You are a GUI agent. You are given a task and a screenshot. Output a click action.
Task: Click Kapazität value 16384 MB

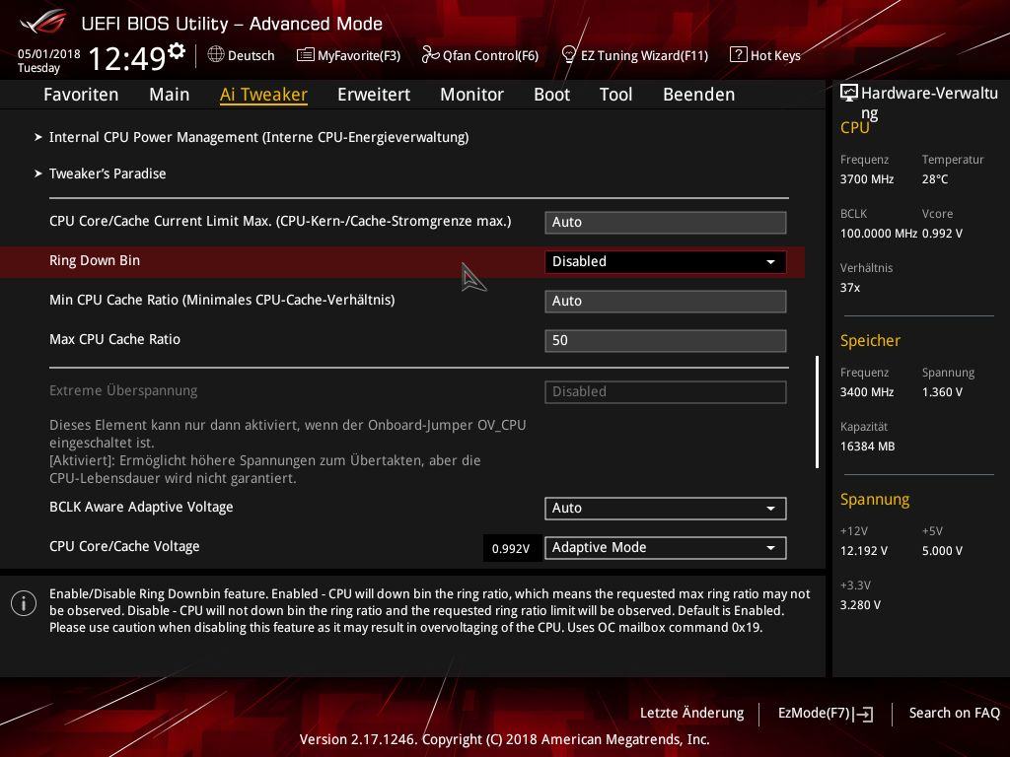pyautogui.click(x=868, y=447)
